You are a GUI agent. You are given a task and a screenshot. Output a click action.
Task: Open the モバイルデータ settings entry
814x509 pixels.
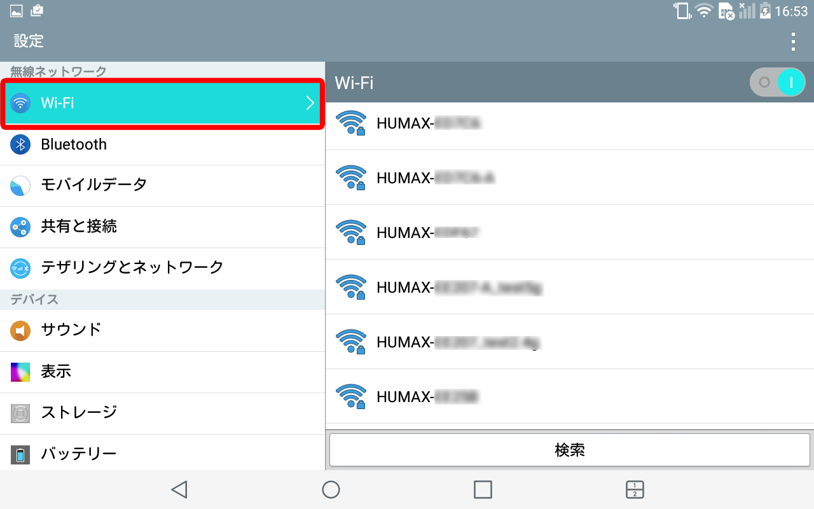coord(162,186)
